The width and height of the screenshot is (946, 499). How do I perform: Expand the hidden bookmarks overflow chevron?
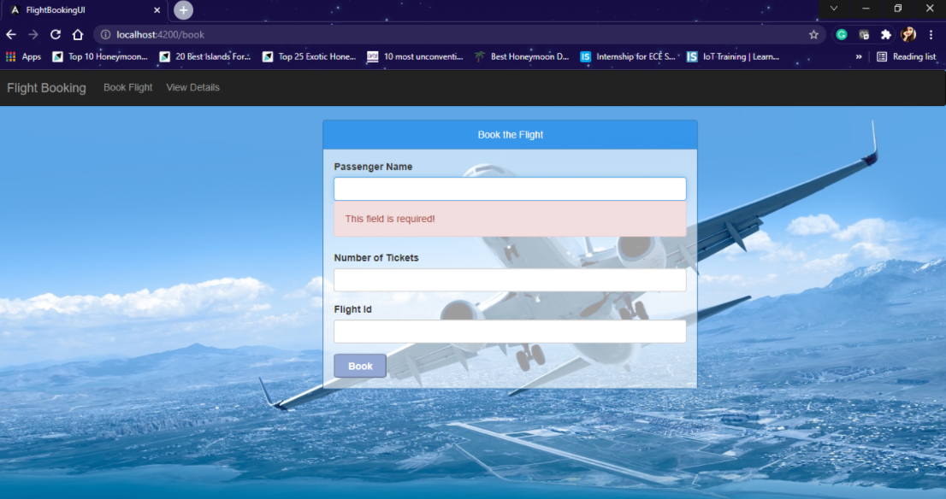pos(859,56)
